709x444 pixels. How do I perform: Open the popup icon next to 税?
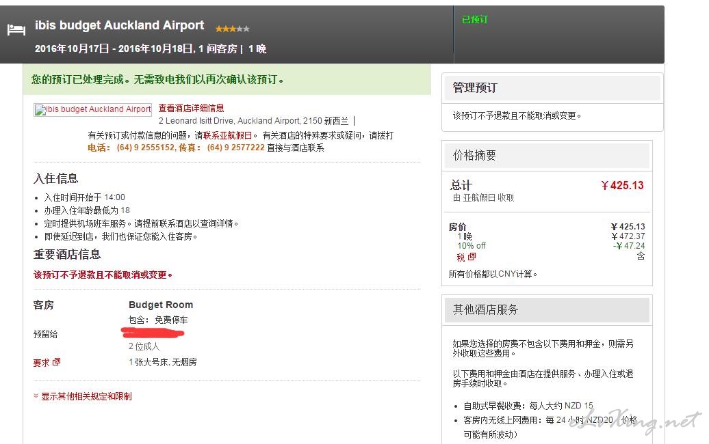(x=472, y=256)
